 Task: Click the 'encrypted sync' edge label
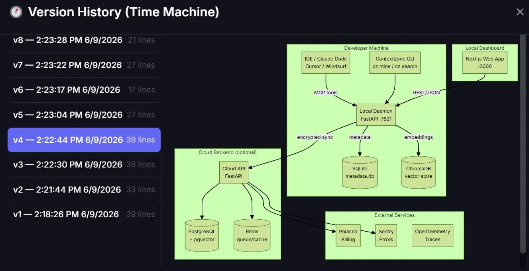[x=315, y=137]
